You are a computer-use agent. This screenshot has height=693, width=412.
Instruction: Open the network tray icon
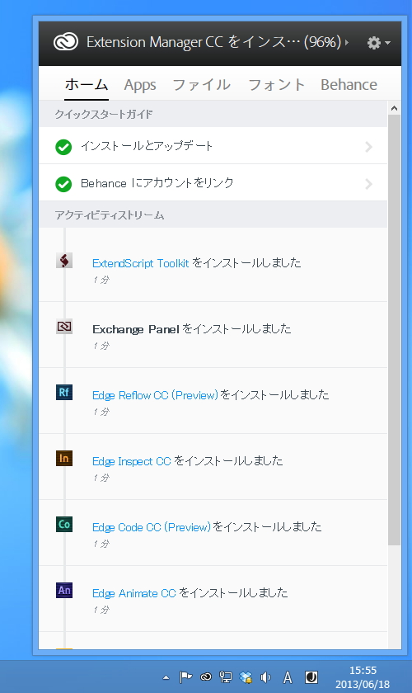[226, 677]
